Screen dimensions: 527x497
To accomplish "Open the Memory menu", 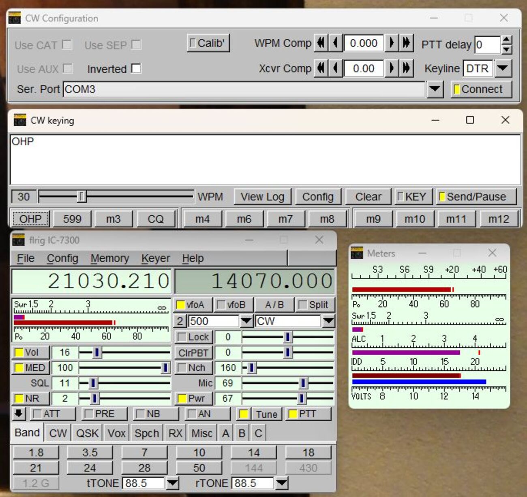I will (x=110, y=258).
